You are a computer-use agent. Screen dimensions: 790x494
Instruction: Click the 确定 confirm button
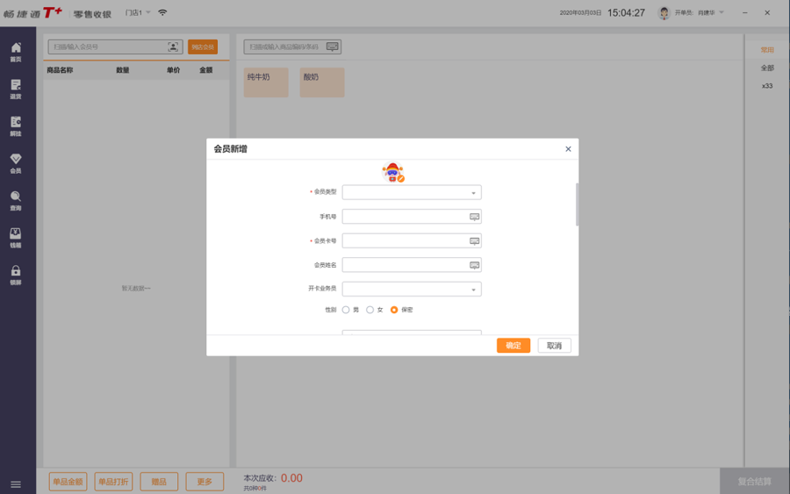click(x=513, y=346)
